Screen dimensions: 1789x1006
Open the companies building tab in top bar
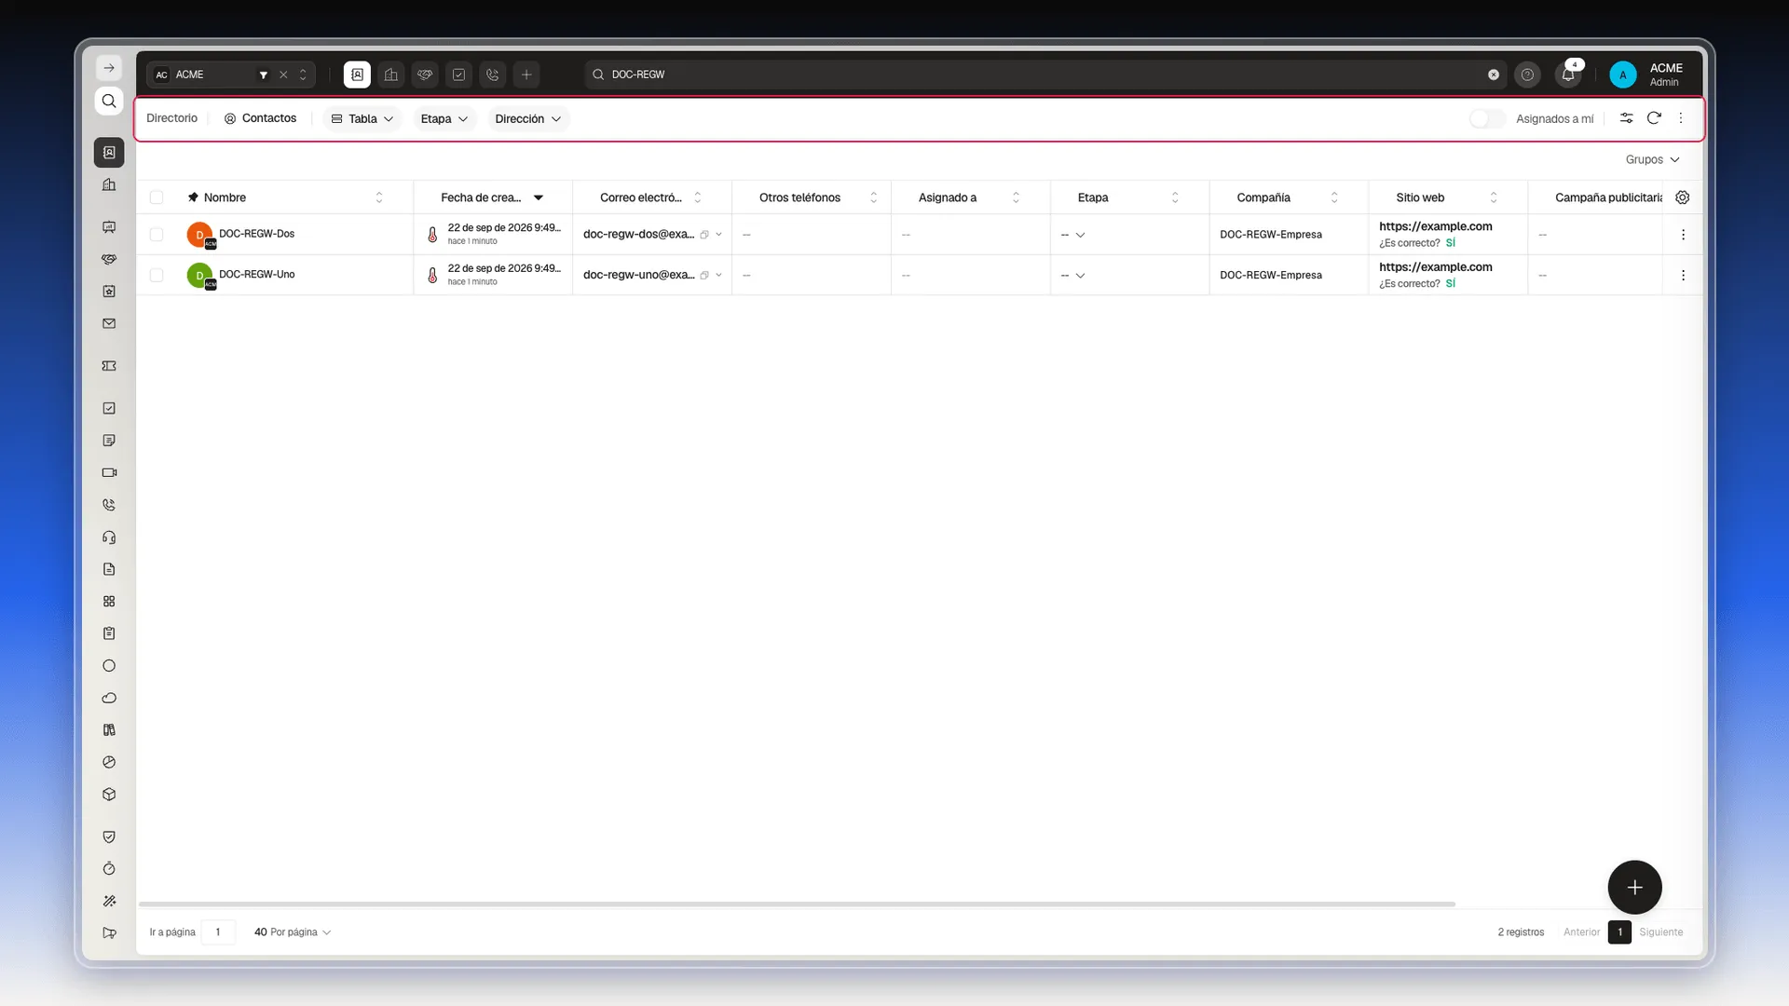click(x=391, y=75)
